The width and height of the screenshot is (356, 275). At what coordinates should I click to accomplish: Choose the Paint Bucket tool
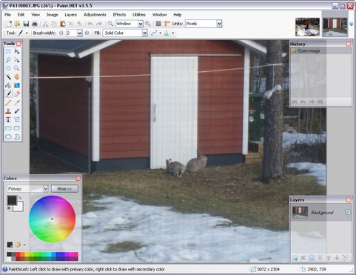(8, 85)
